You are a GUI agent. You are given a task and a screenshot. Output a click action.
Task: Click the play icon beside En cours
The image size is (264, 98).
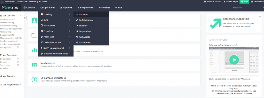click(77, 26)
